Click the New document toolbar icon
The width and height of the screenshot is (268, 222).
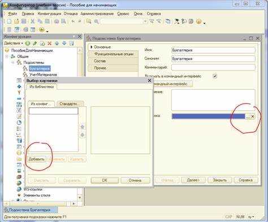coord(9,21)
